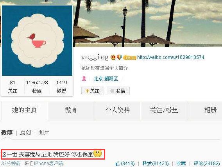
Task: Open the 评论(34182) comments link
Action: 207,163
